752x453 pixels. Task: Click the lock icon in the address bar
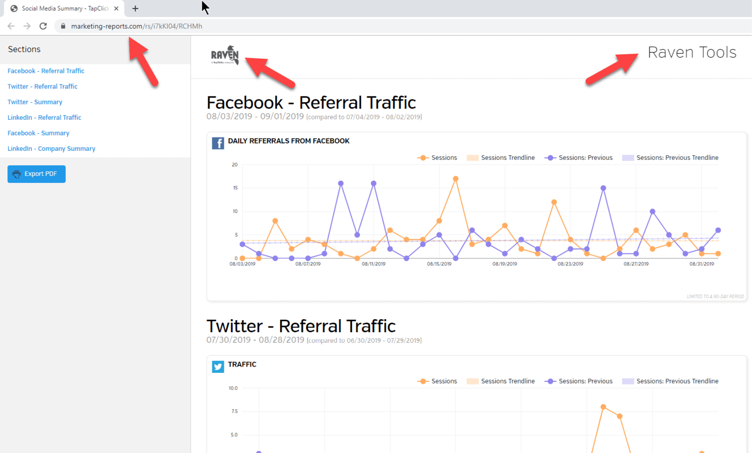pos(63,26)
